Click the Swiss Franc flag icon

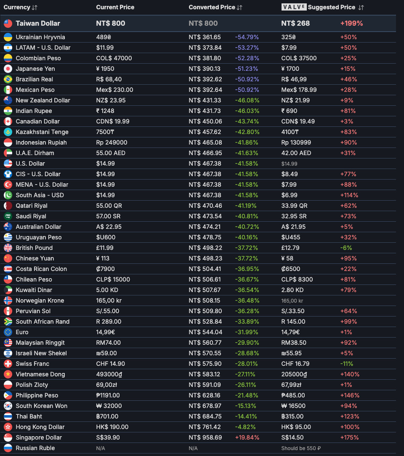coord(8,364)
